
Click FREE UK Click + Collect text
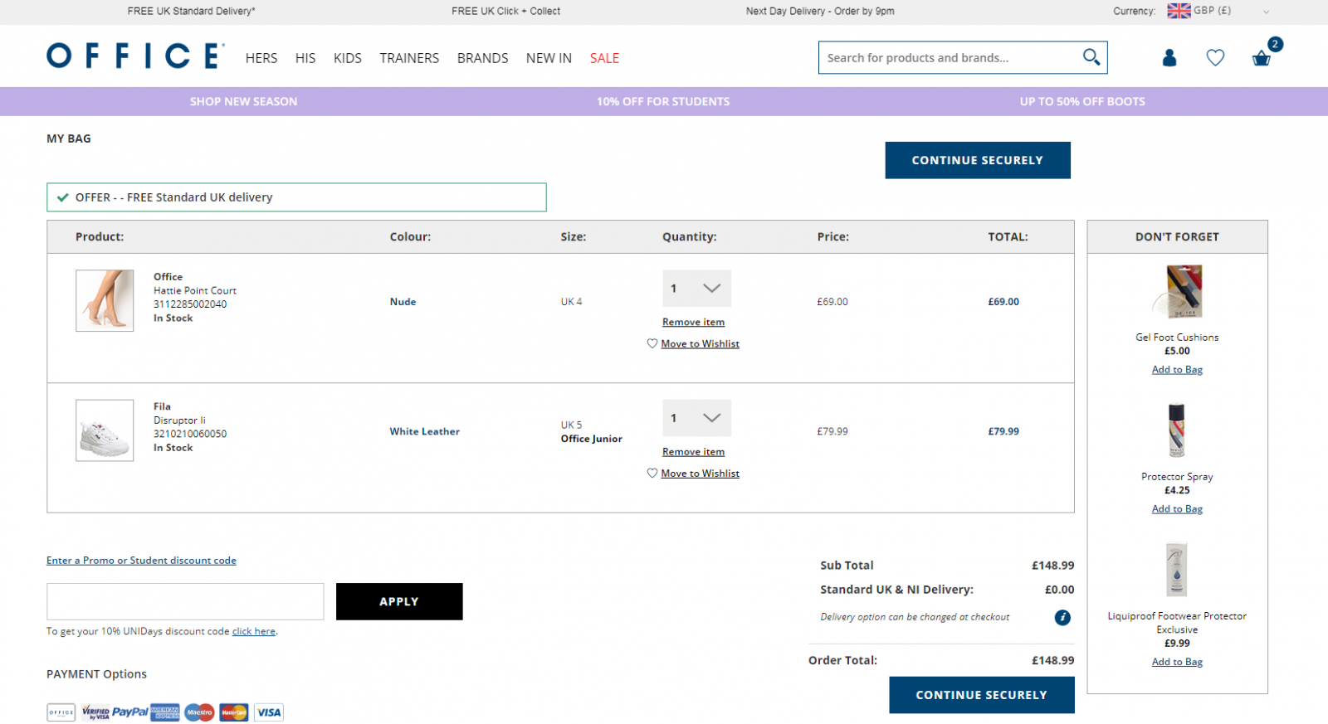coord(505,11)
